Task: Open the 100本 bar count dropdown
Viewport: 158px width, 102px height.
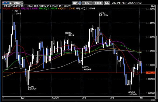Action: click(98, 3)
